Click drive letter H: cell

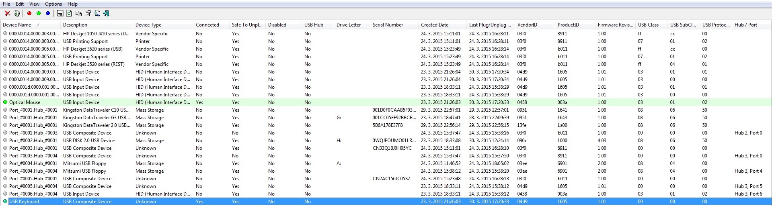click(339, 140)
